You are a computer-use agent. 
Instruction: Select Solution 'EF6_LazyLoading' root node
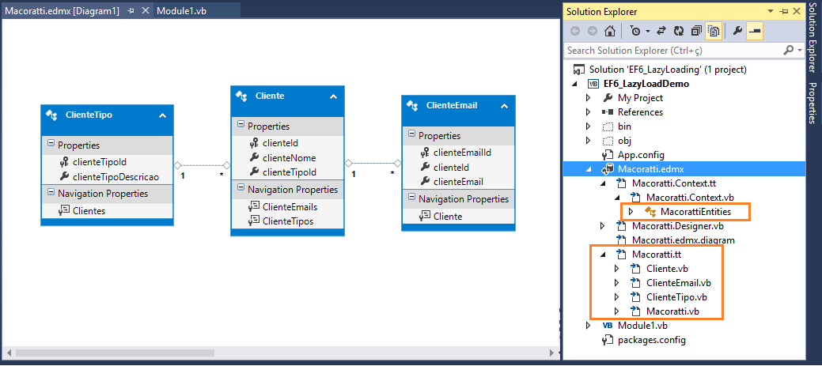point(668,70)
